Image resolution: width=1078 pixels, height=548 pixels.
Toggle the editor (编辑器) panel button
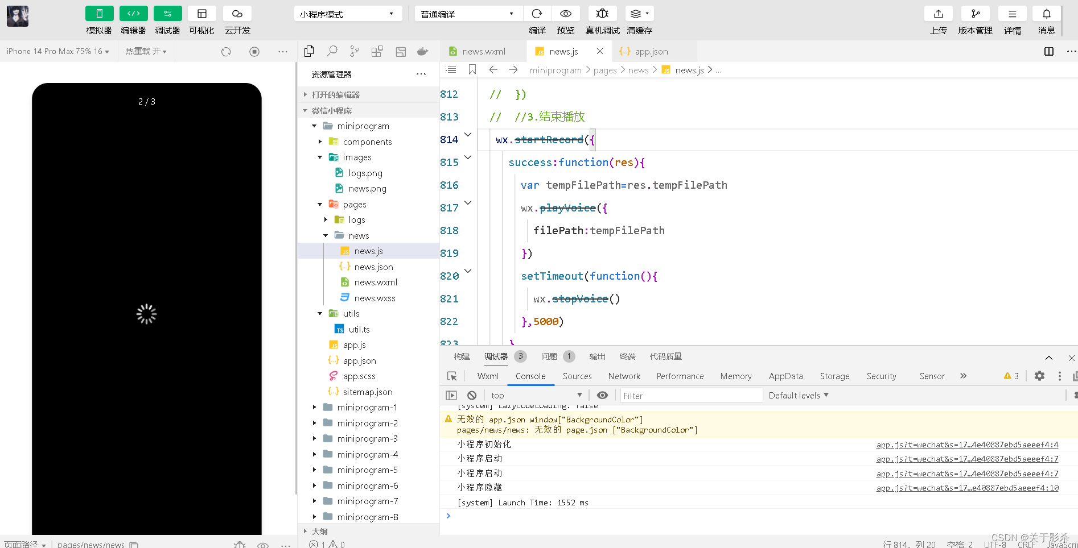click(x=133, y=14)
